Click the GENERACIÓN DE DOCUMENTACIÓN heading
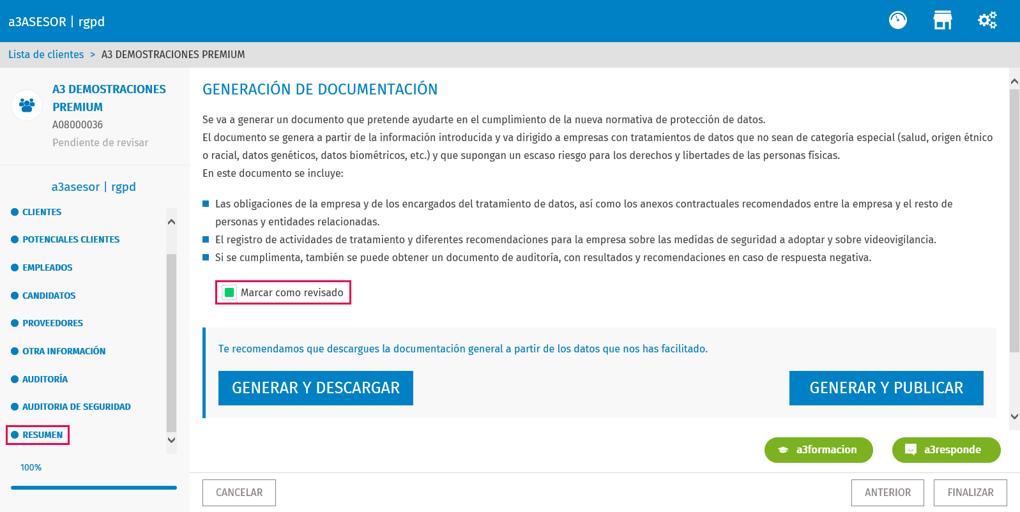The height and width of the screenshot is (512, 1020). pos(320,89)
